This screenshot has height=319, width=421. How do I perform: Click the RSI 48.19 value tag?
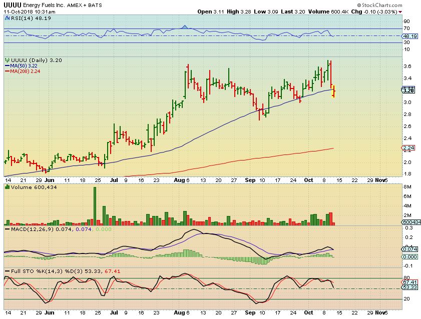409,36
